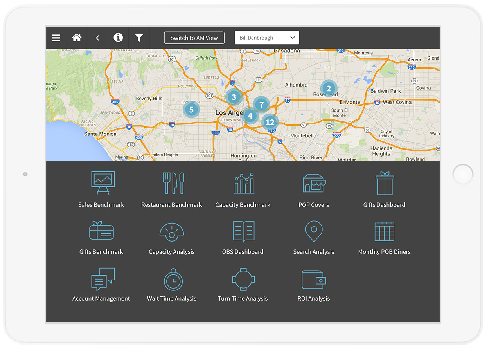Open the Search Analysis pin icon
This screenshot has height=350, width=487.
click(314, 231)
